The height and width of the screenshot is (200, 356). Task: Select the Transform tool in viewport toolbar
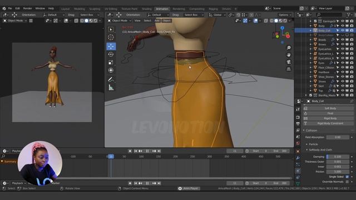pyautogui.click(x=111, y=71)
